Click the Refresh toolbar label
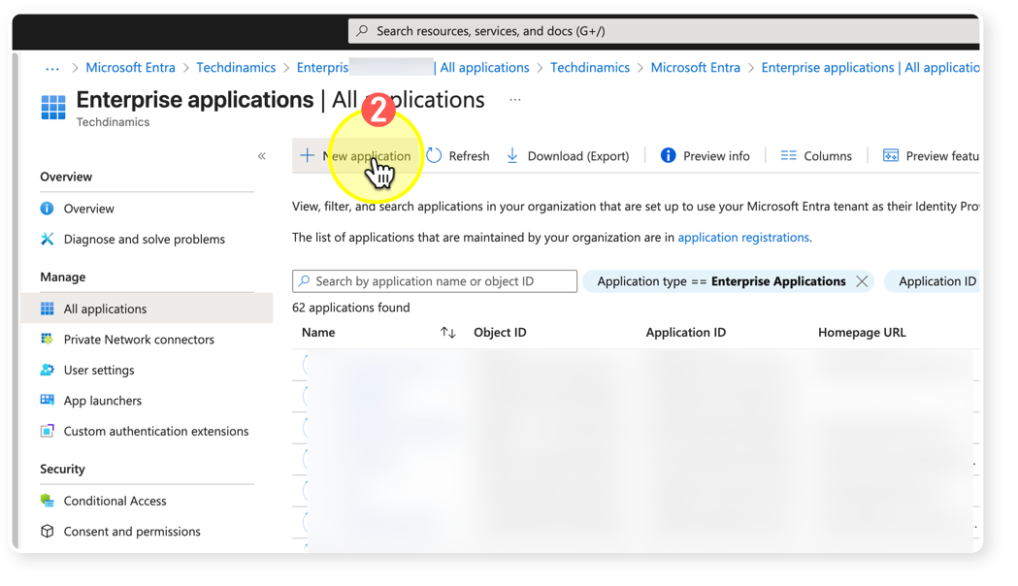The width and height of the screenshot is (1018, 586). pos(469,156)
